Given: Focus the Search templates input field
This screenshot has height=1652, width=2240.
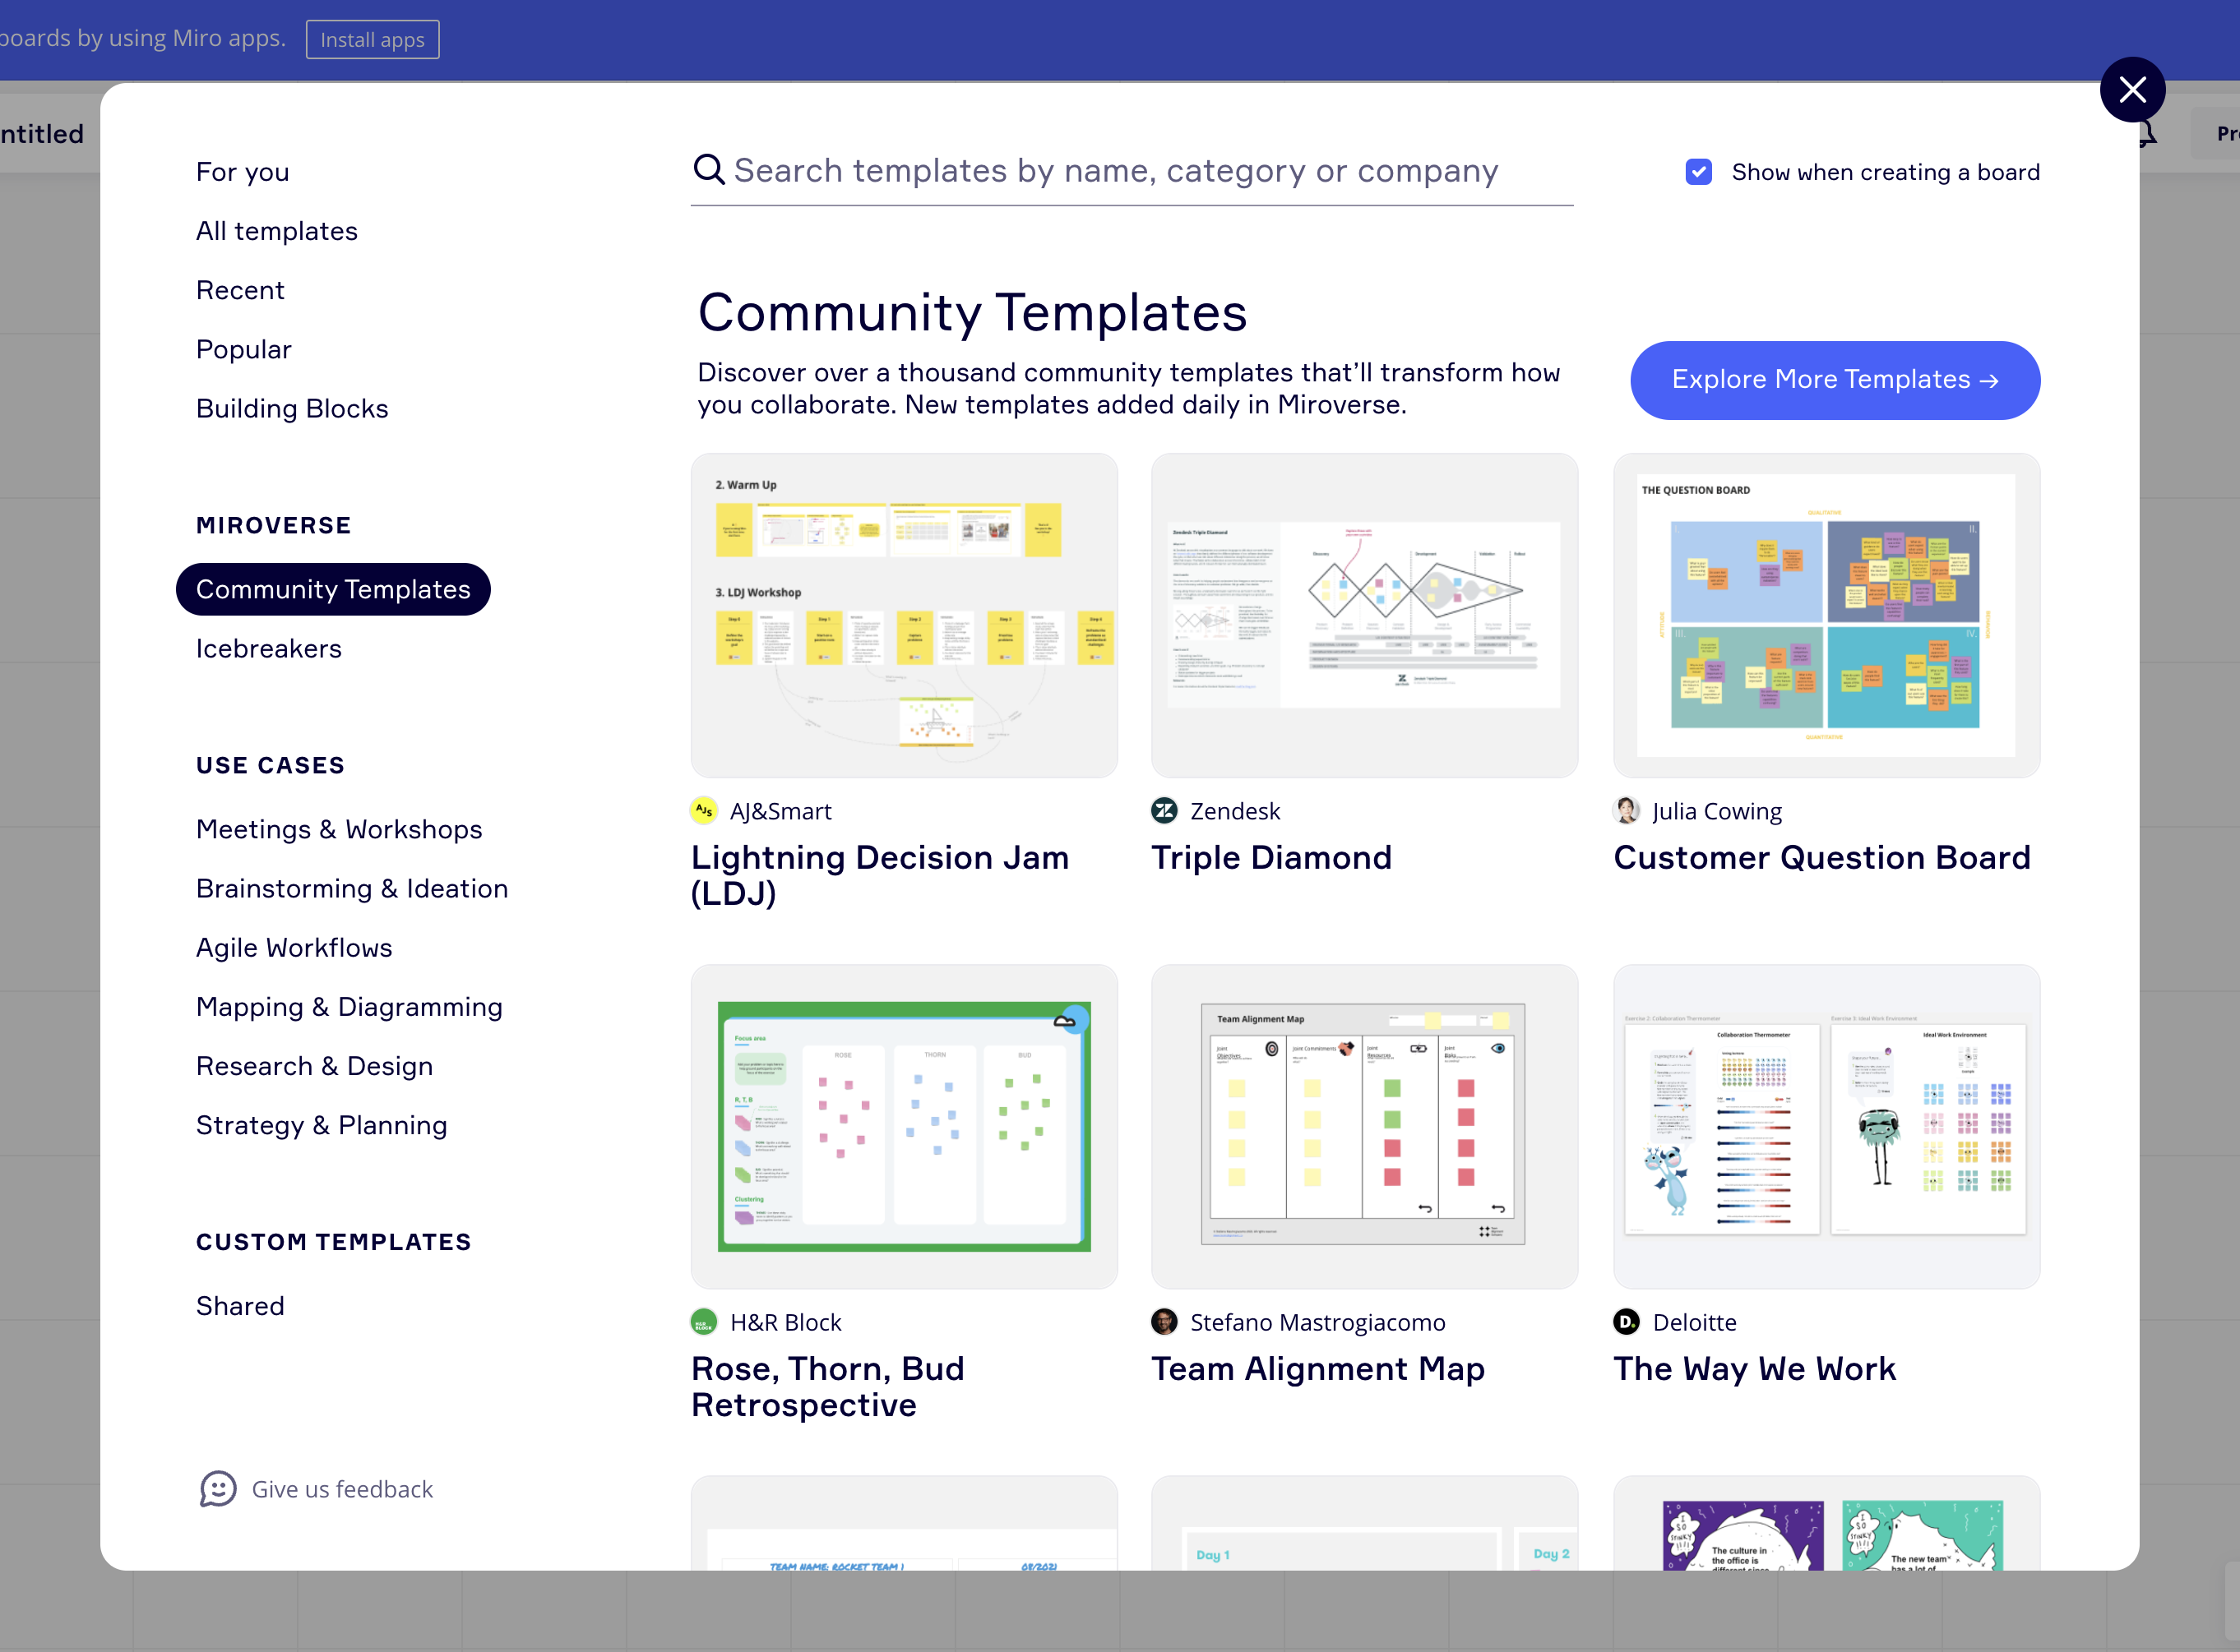Looking at the screenshot, I should pos(1141,171).
